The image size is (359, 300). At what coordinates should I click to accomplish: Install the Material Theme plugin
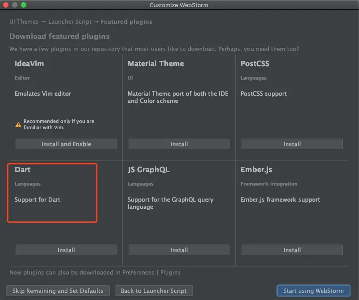[x=179, y=144]
